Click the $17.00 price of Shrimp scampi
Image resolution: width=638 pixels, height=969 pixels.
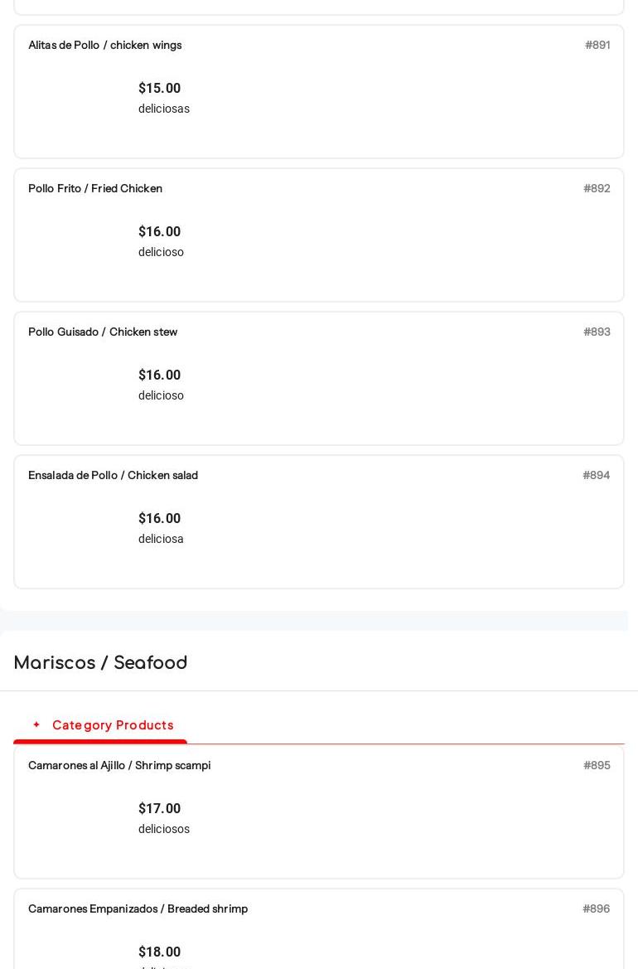[x=159, y=809]
